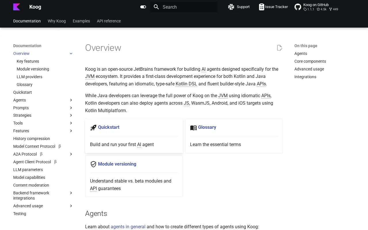Open LLM parameters page
The width and height of the screenshot is (368, 230).
click(x=28, y=170)
